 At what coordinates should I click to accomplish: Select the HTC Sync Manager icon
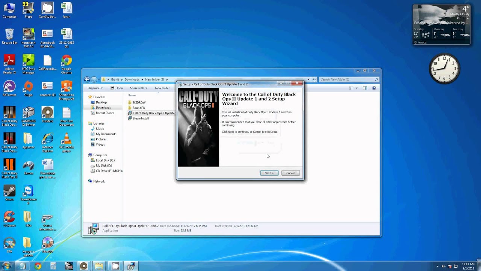pyautogui.click(x=28, y=64)
